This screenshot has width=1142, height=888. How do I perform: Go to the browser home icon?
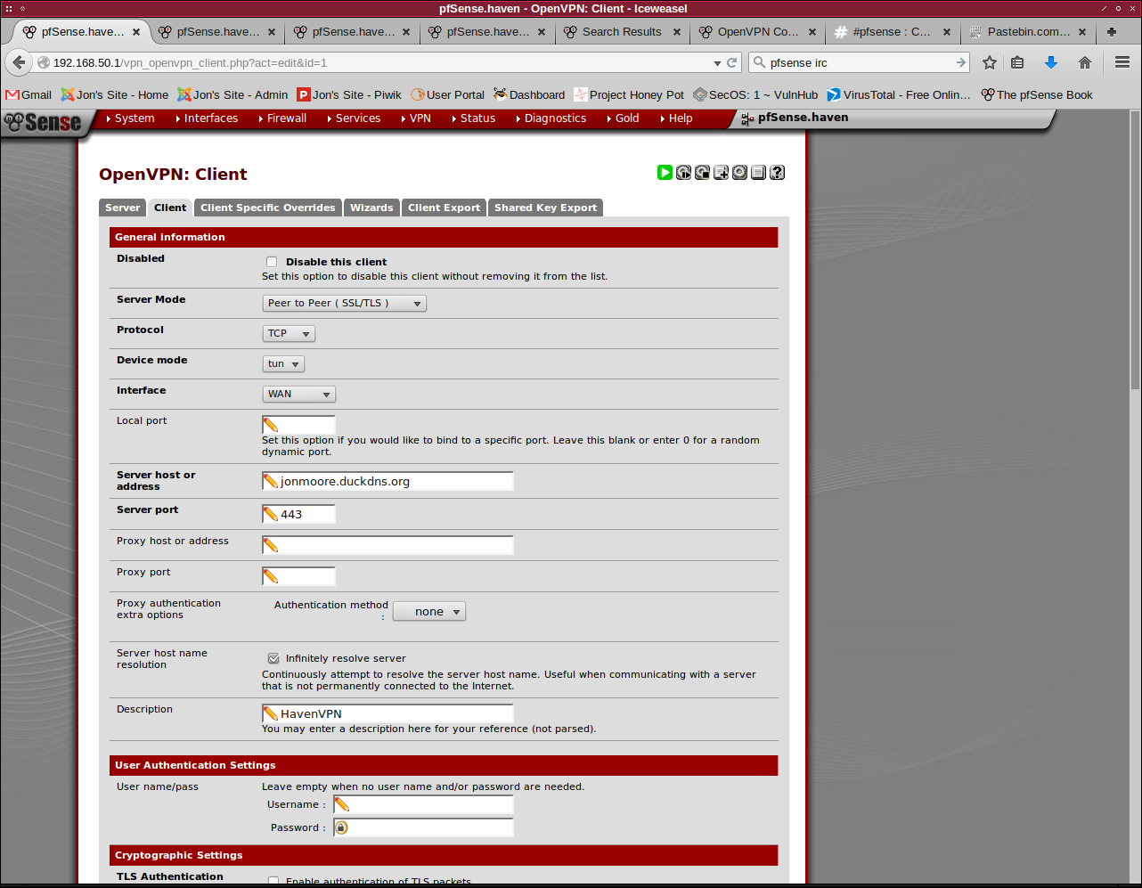click(x=1084, y=62)
